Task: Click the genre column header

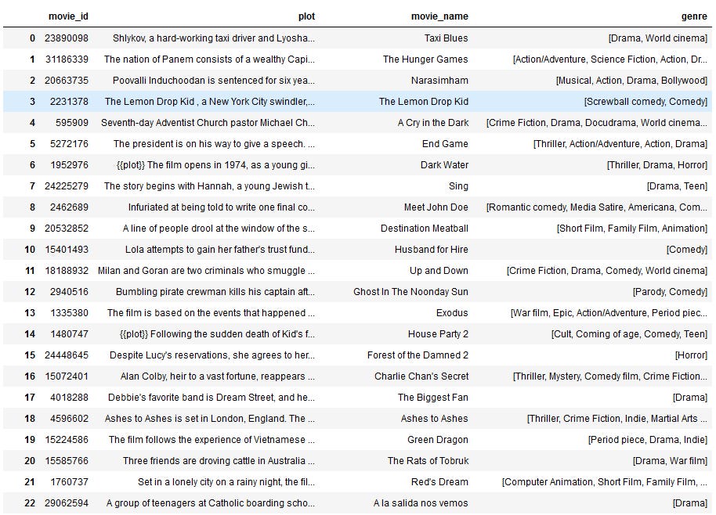Action: pyautogui.click(x=694, y=16)
